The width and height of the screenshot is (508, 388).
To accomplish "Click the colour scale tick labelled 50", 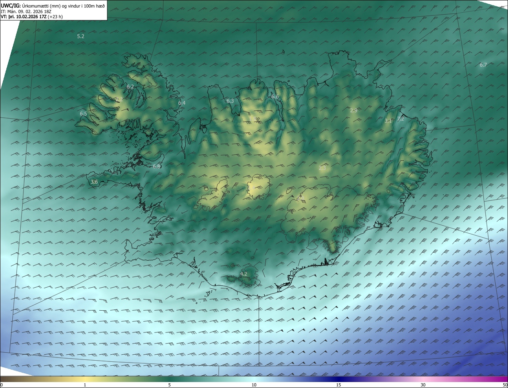I will tap(505, 385).
